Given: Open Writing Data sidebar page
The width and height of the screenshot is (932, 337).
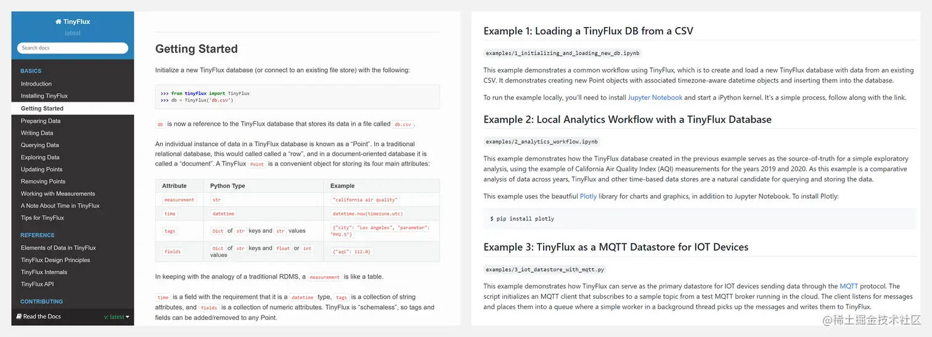Looking at the screenshot, I should pos(37,133).
